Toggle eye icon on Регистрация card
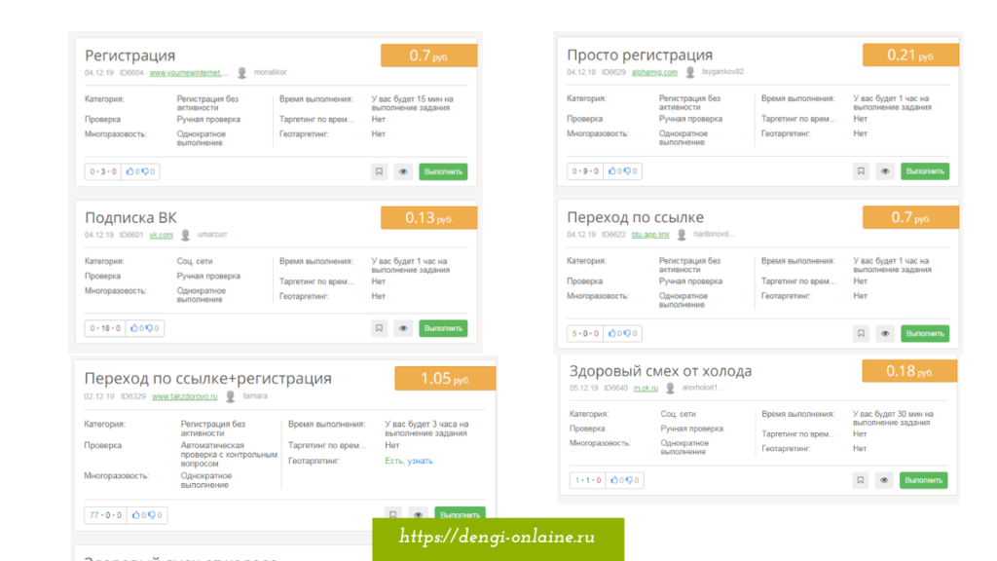997x561 pixels. point(403,171)
